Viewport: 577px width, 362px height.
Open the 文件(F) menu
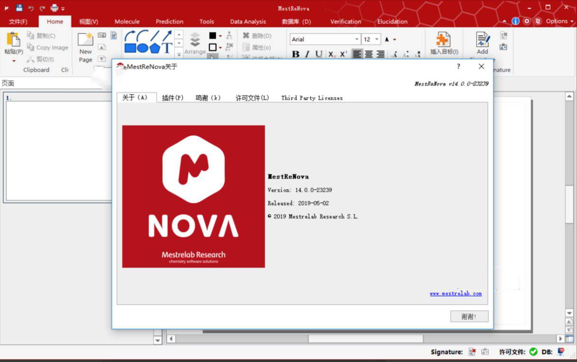coord(18,21)
